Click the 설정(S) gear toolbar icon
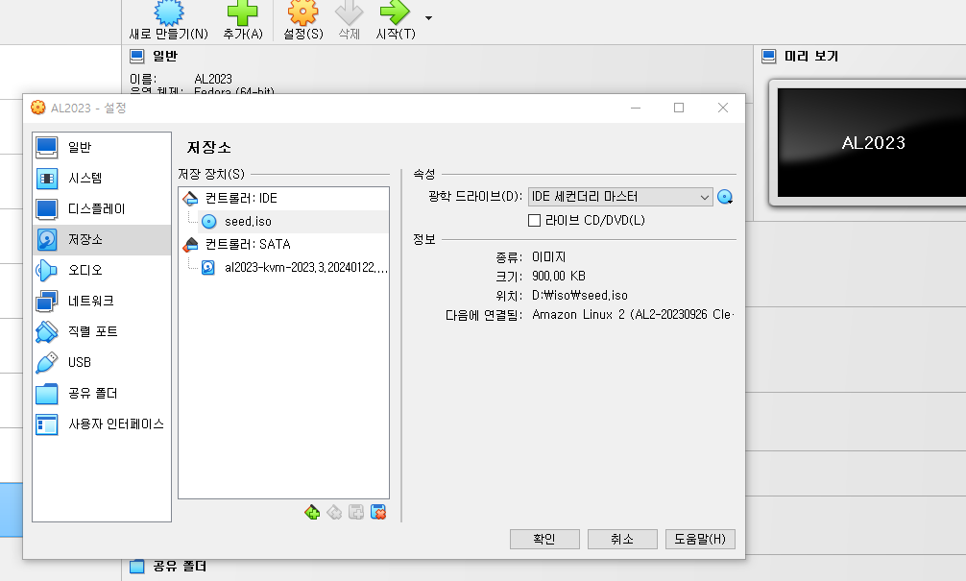966x581 pixels. (x=302, y=13)
